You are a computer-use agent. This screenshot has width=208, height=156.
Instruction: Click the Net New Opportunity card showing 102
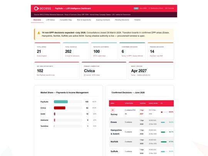point(57,71)
